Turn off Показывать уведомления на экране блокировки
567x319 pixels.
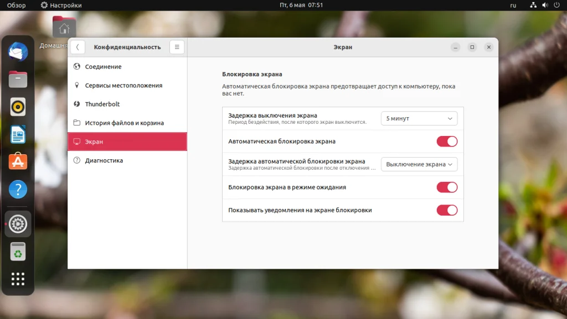pos(447,210)
